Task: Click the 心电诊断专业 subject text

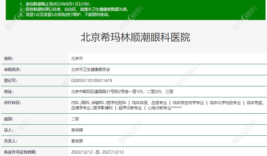Action: click(x=159, y=108)
